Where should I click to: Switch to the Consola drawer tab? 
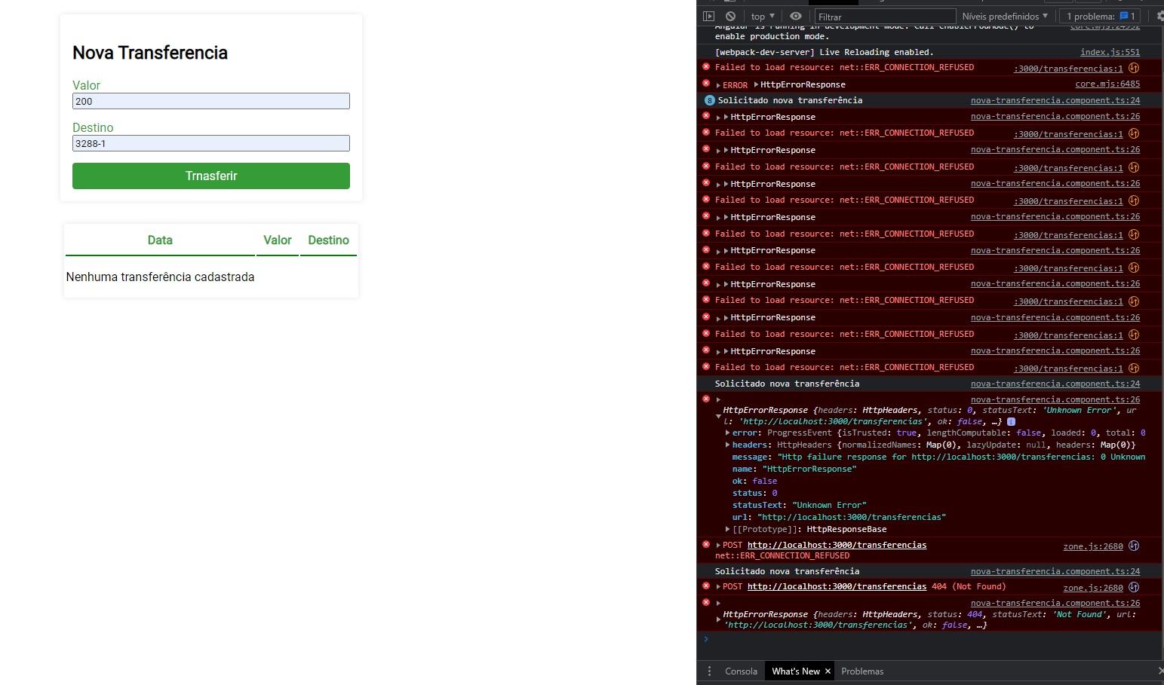point(741,671)
